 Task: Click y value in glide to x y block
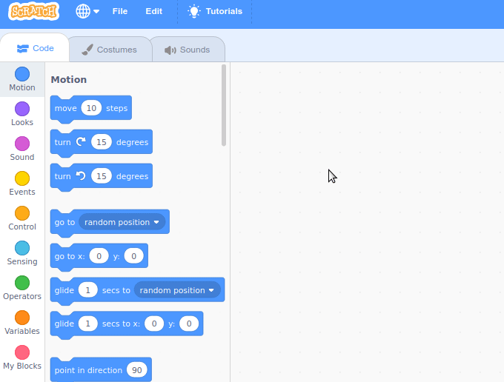click(189, 324)
